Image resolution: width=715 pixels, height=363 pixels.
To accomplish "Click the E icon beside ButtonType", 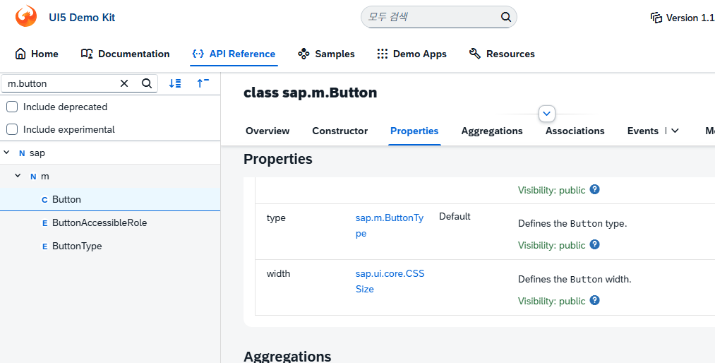I will click(44, 246).
